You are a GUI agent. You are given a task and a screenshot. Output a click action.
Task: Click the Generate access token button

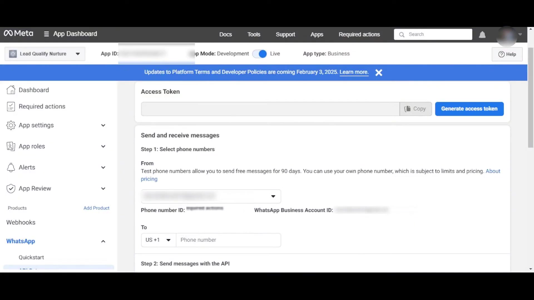click(469, 109)
